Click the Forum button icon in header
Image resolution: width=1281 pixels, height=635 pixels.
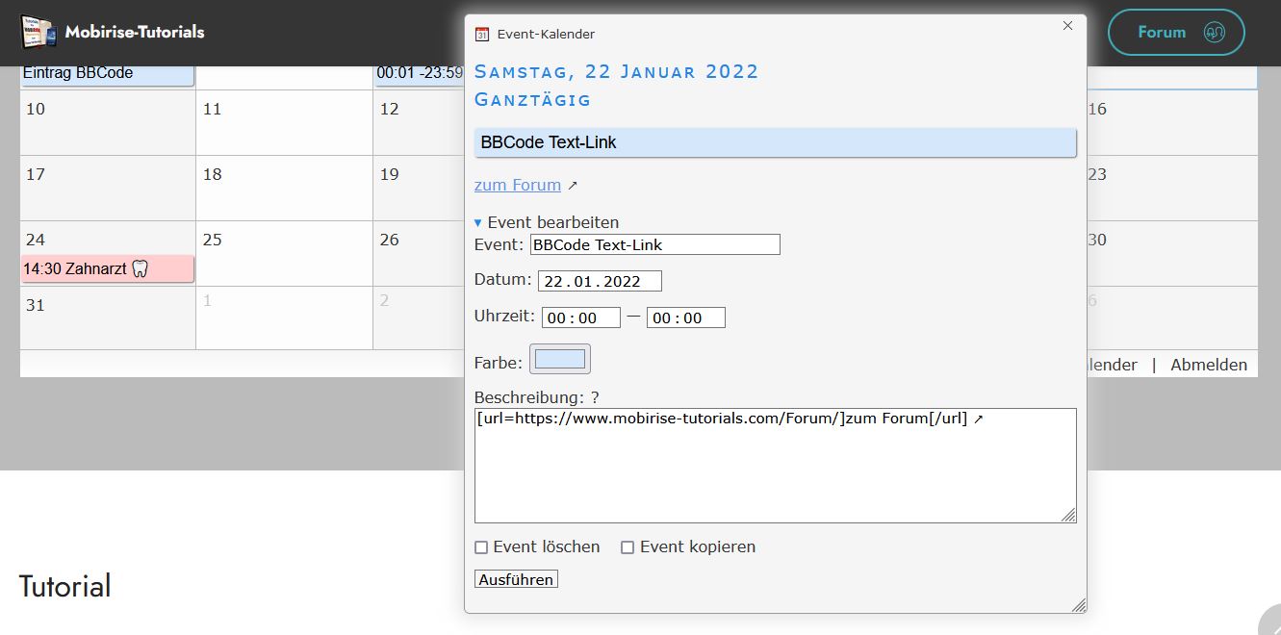point(1214,33)
